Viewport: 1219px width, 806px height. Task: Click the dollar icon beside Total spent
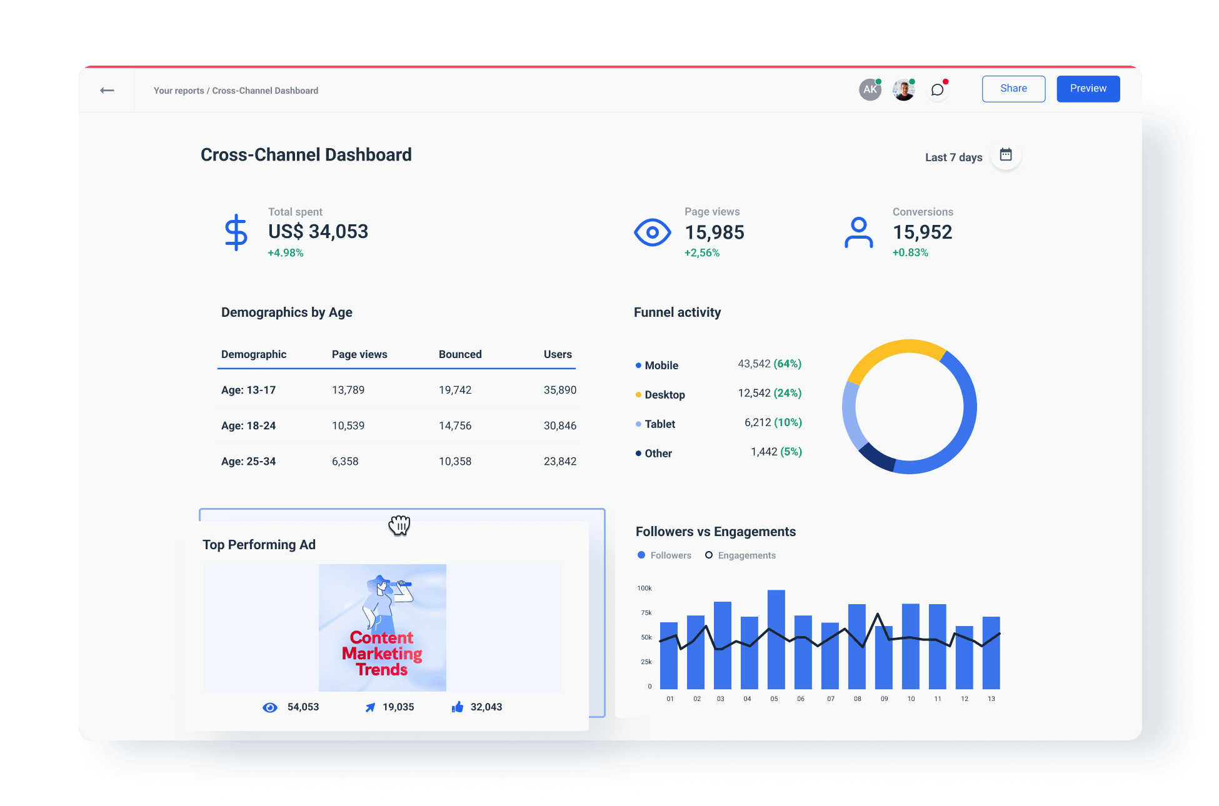(x=236, y=232)
